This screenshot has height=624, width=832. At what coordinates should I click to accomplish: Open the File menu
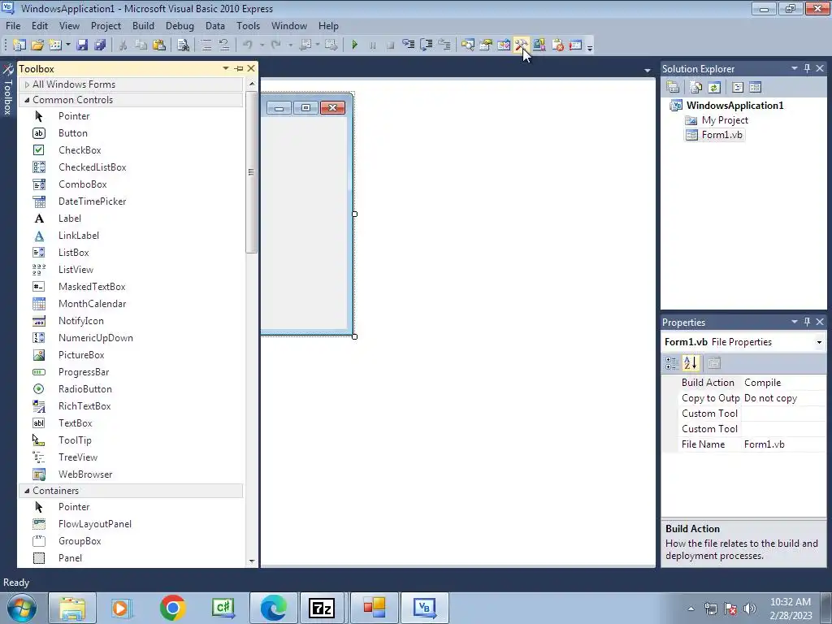pyautogui.click(x=13, y=25)
